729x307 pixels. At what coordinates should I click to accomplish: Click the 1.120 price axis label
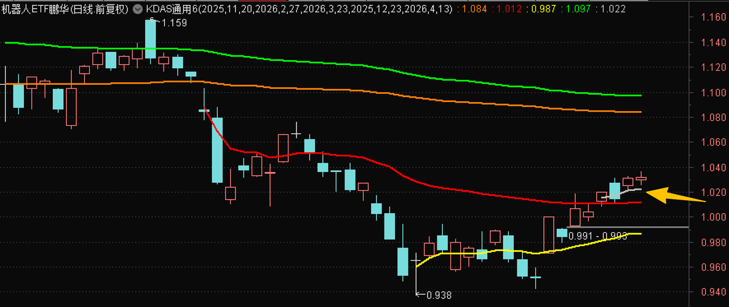[x=713, y=68]
